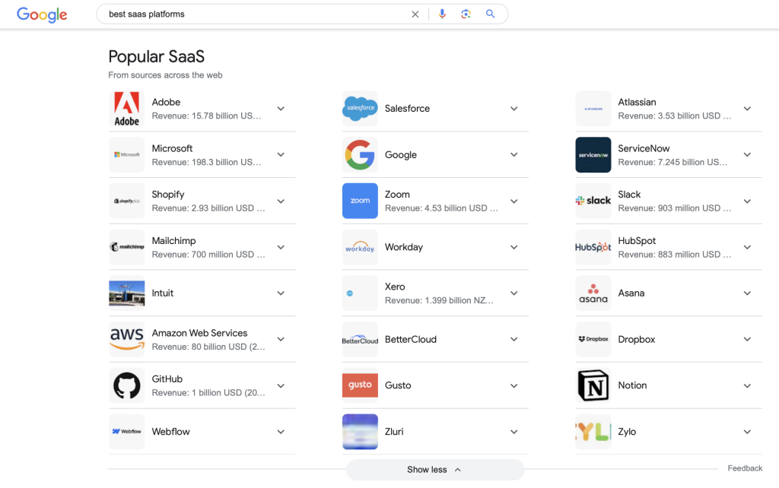
Task: Expand the Salesforce entry chevron
Action: (x=514, y=109)
